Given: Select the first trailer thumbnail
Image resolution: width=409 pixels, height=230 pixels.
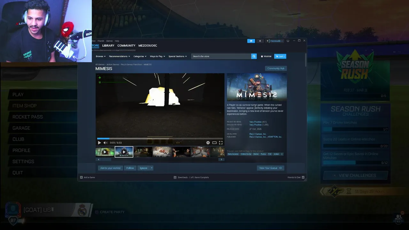Looking at the screenshot, I should (x=105, y=152).
